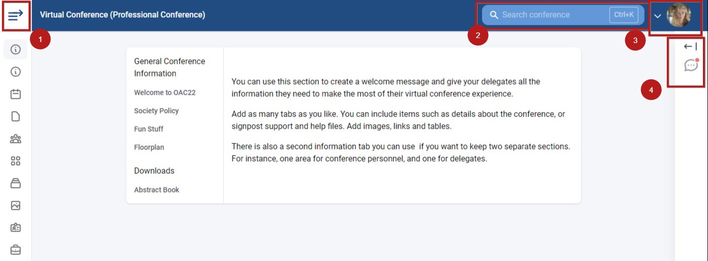
Task: Open the people group icon in sidebar
Action: click(16, 139)
